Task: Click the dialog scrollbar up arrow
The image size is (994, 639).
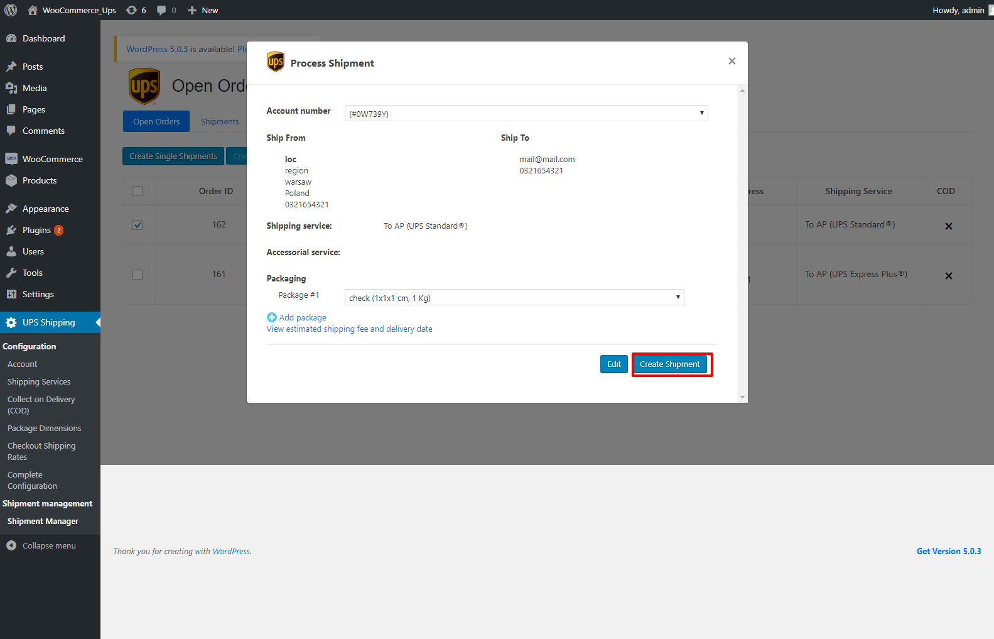Action: click(x=742, y=90)
